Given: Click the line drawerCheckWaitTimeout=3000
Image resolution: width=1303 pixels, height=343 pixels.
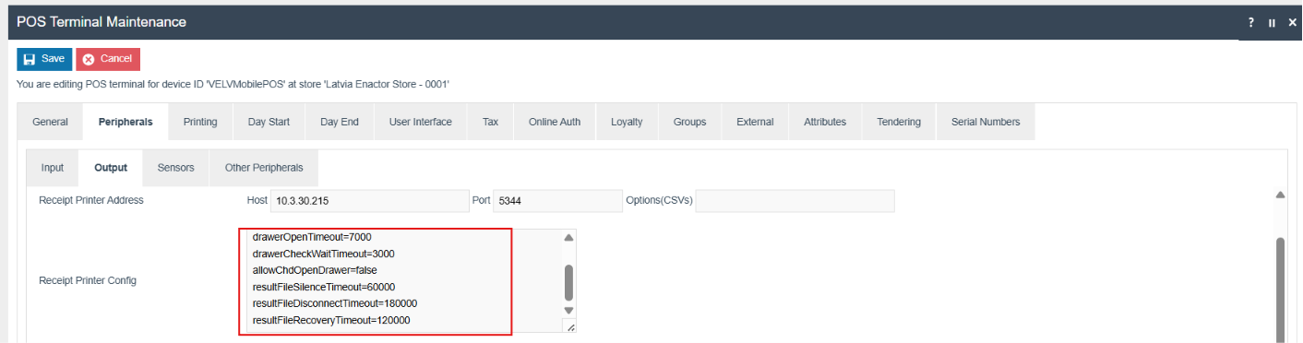Looking at the screenshot, I should (324, 254).
